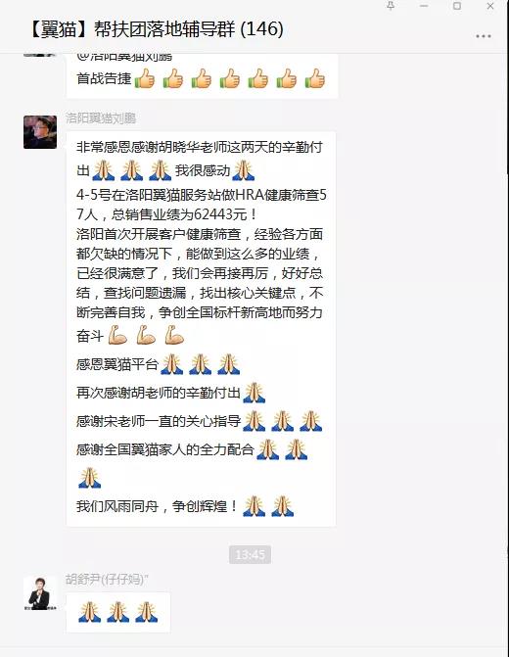This screenshot has height=657, width=509.
Task: Click the praying-hands emoji after 辛勤付出
Action: (x=254, y=393)
